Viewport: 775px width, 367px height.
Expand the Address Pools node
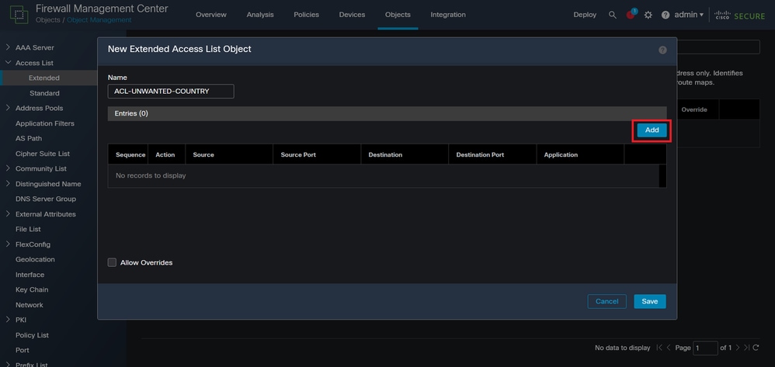[x=8, y=108]
